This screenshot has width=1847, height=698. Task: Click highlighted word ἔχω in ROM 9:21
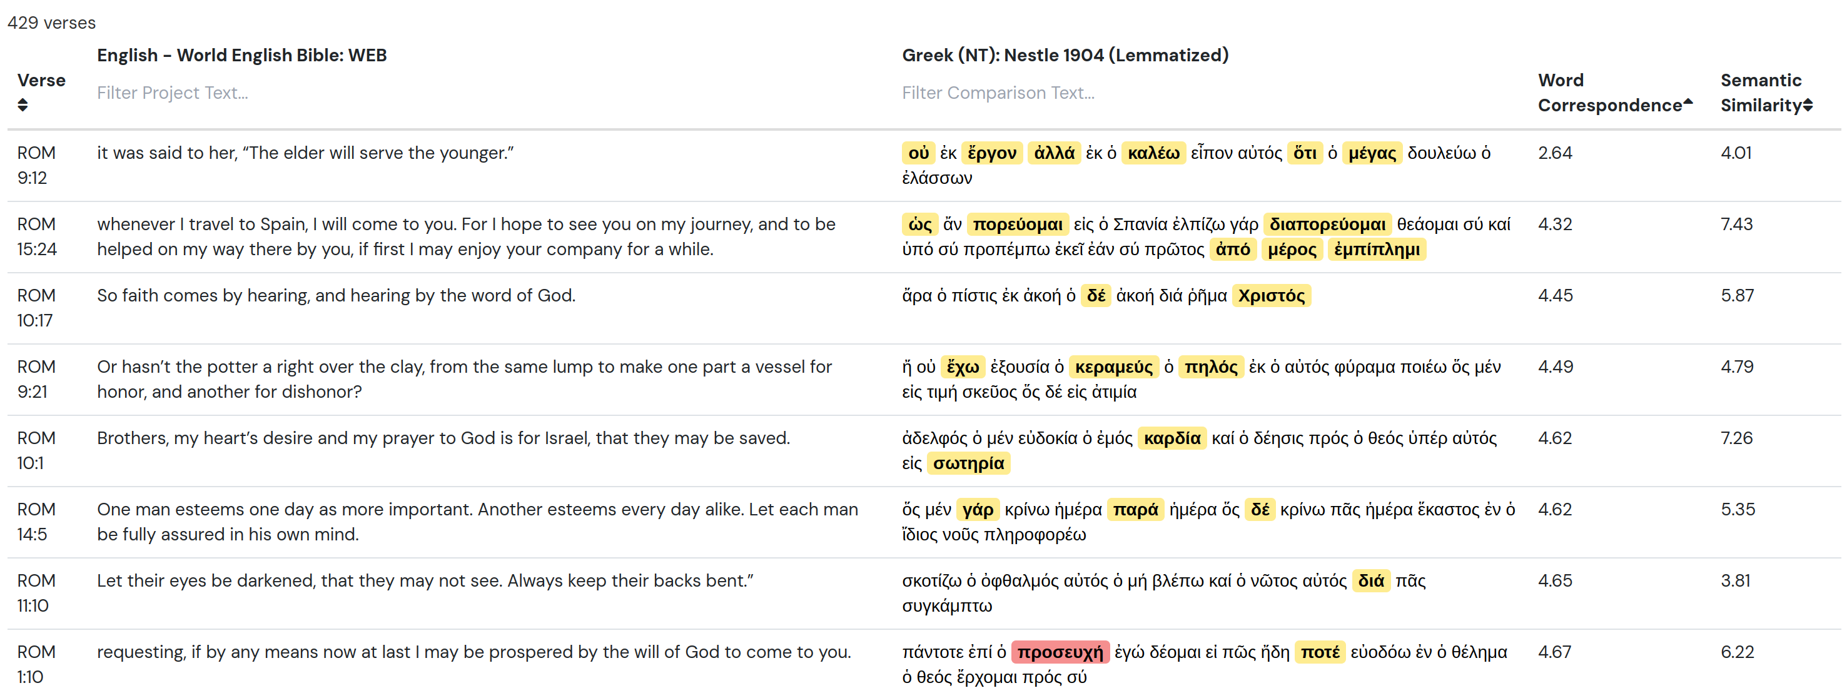coord(962,368)
